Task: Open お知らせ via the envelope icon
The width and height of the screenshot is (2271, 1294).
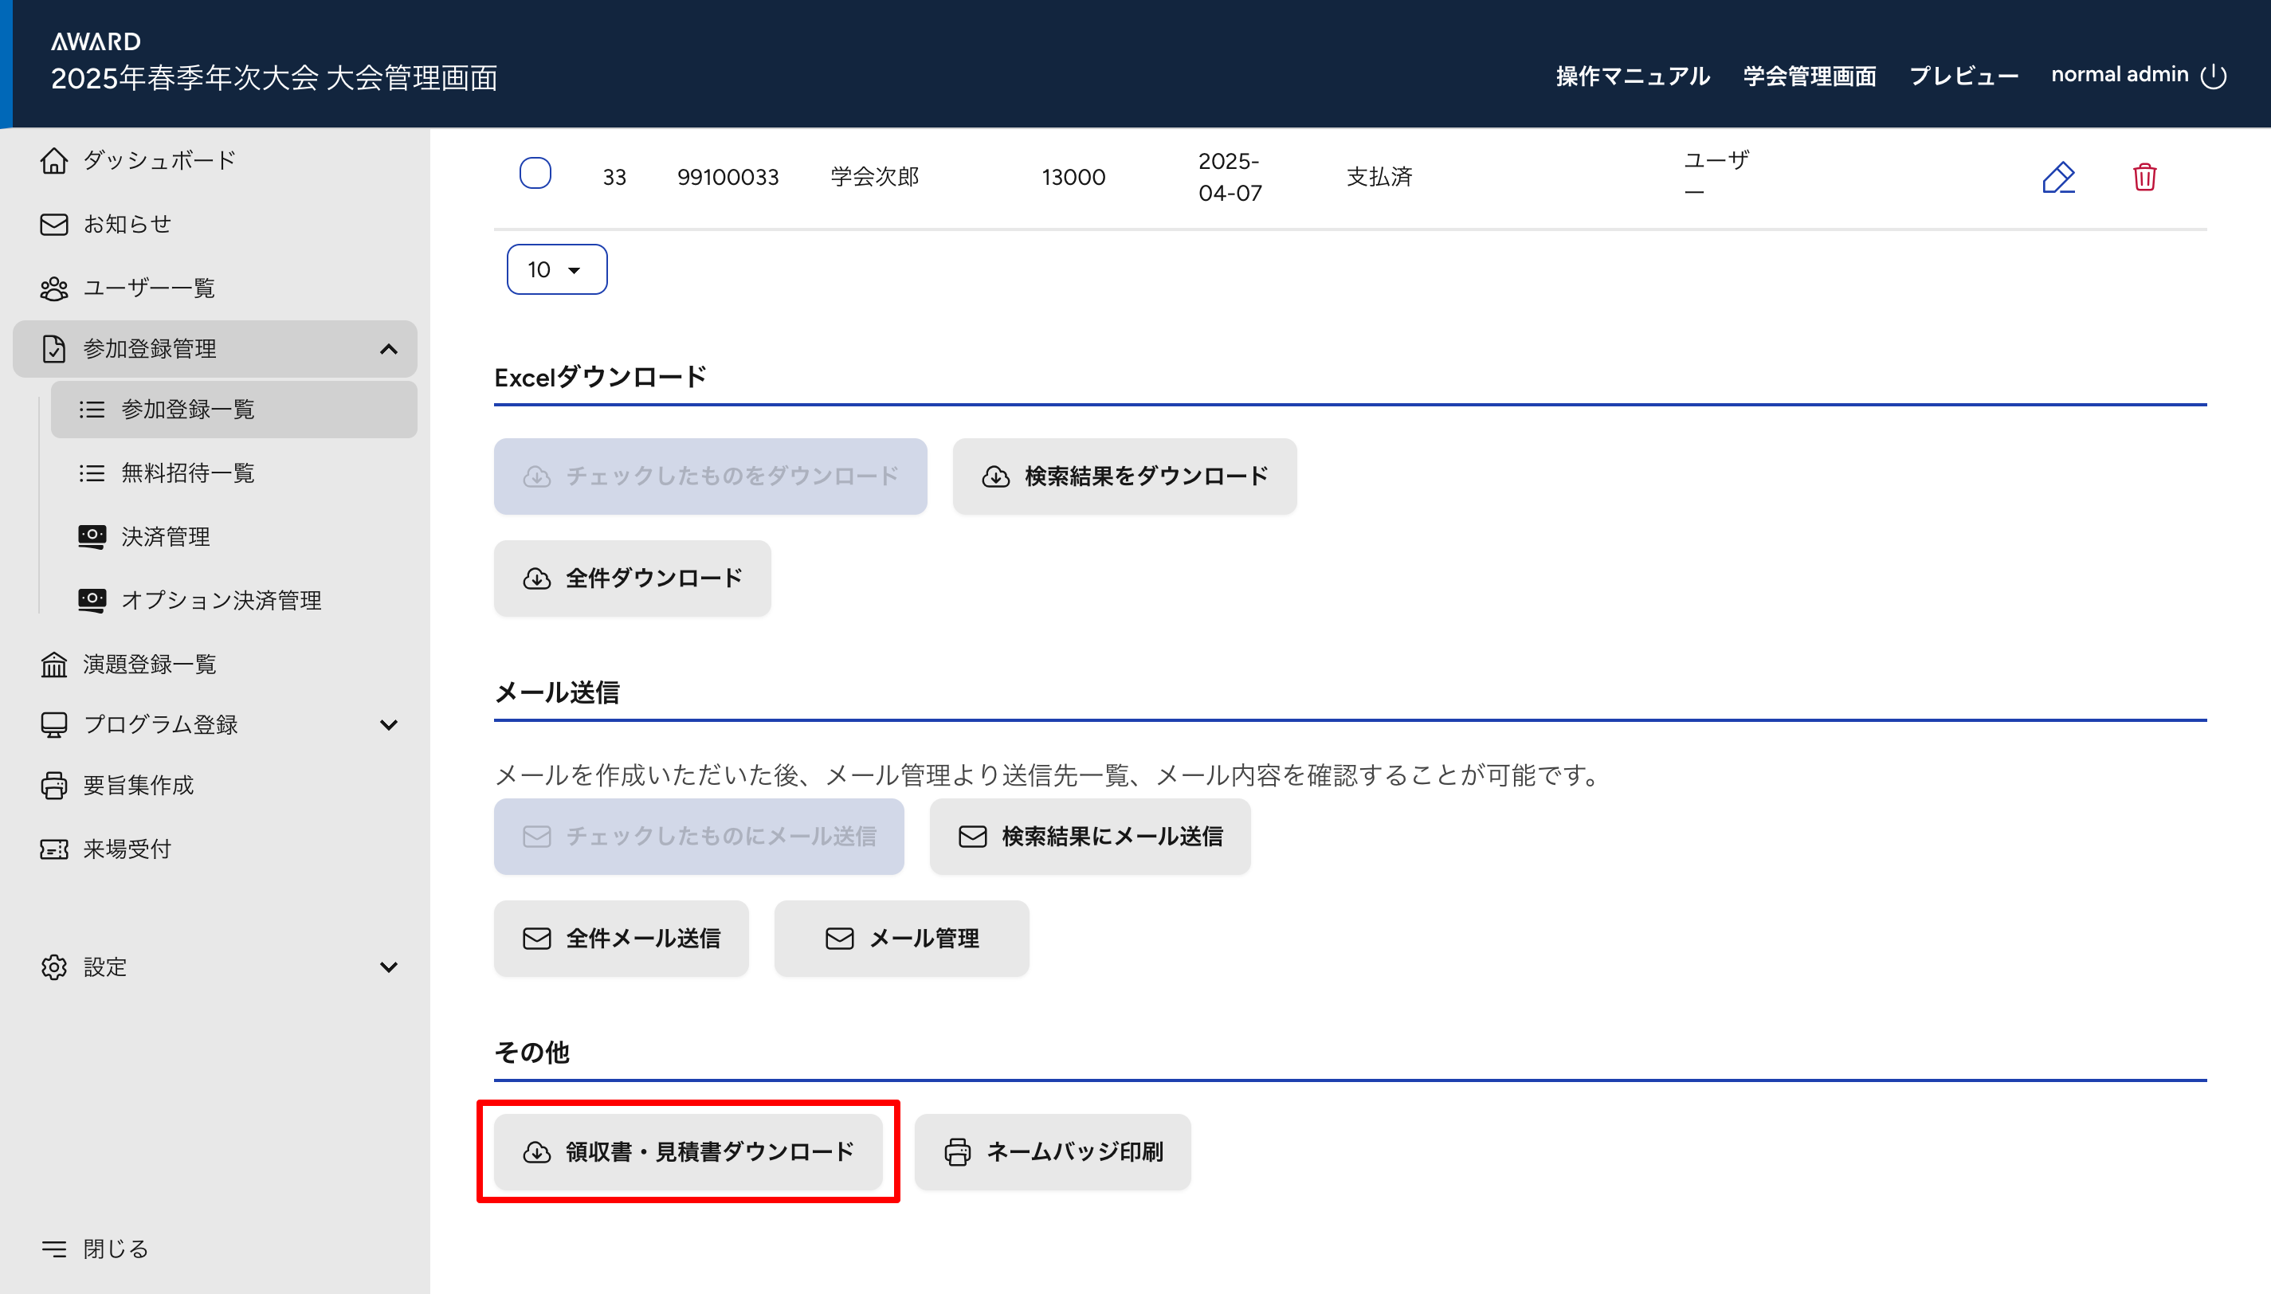Action: point(53,224)
